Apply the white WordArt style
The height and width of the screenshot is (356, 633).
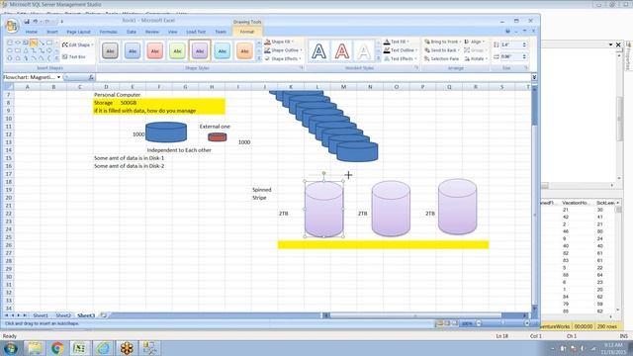tap(364, 51)
